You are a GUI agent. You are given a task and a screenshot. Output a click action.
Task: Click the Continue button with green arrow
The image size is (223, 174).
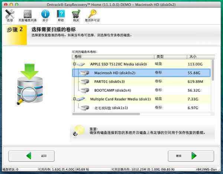(x=191, y=156)
